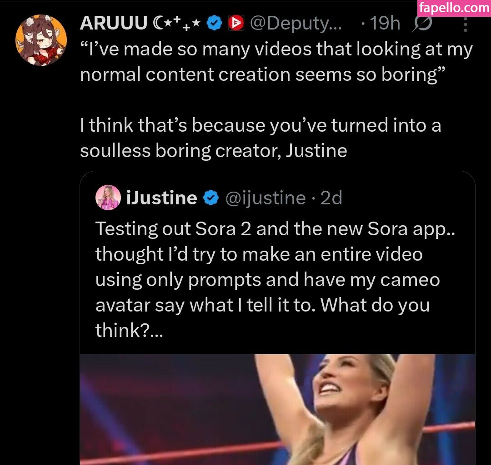
Task: Open the three-dot more options menu
Action: click(x=465, y=24)
